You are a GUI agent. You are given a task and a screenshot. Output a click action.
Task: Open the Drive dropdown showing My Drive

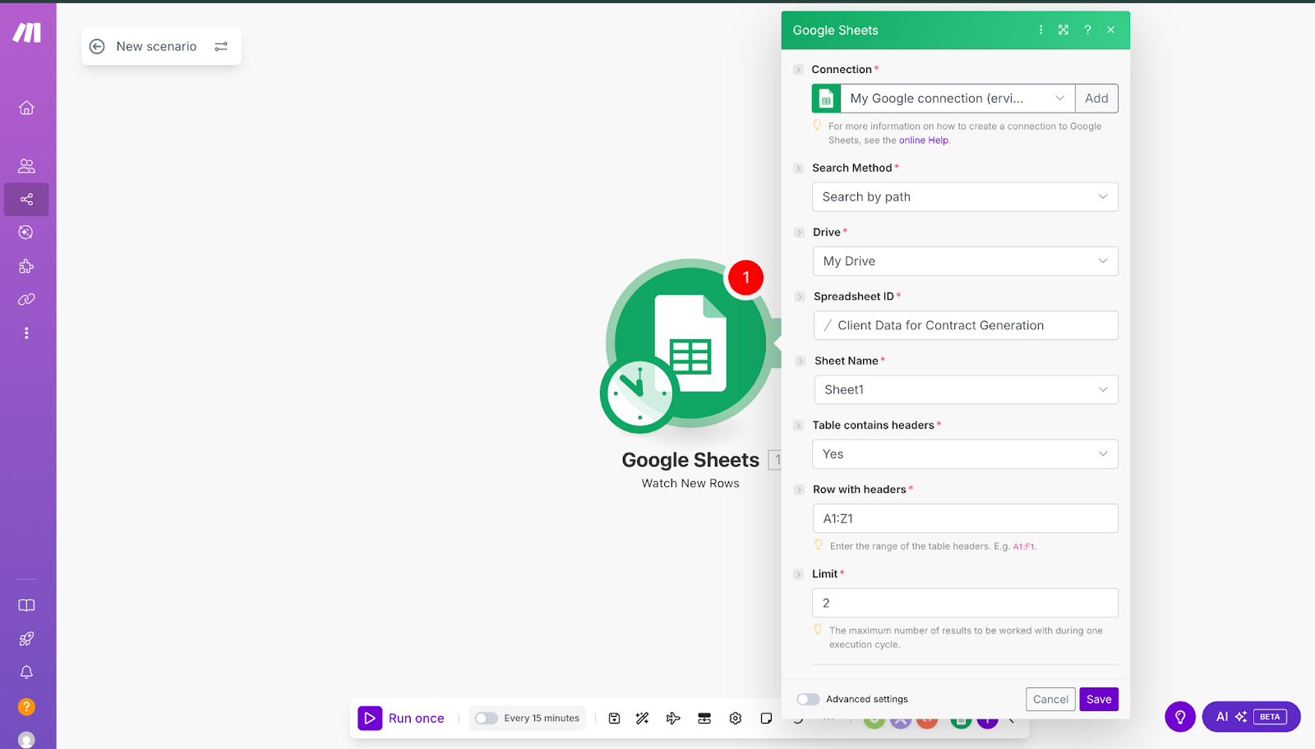coord(965,261)
